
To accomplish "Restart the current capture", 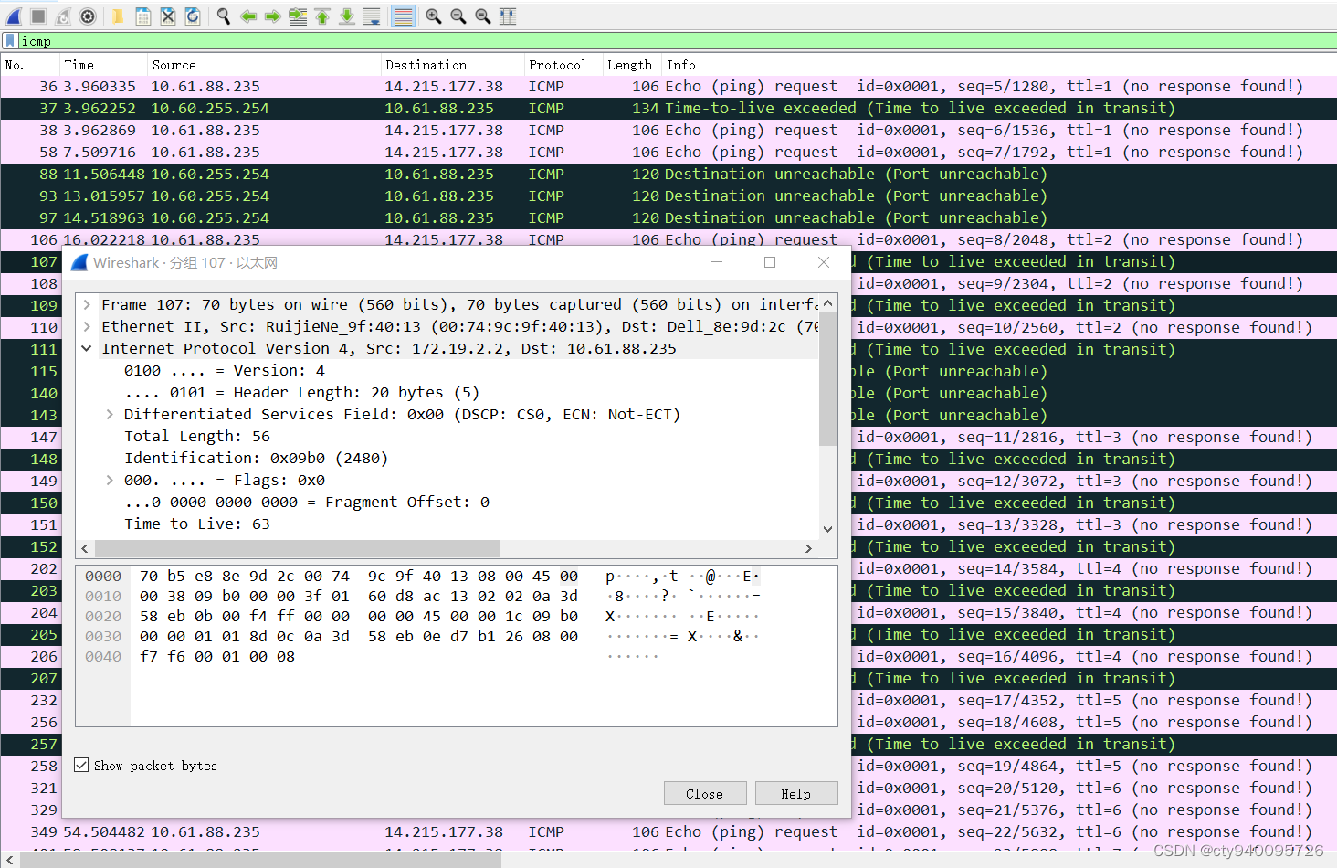I will [63, 16].
